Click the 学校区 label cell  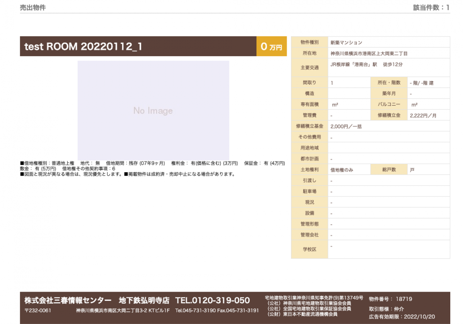coord(309,249)
